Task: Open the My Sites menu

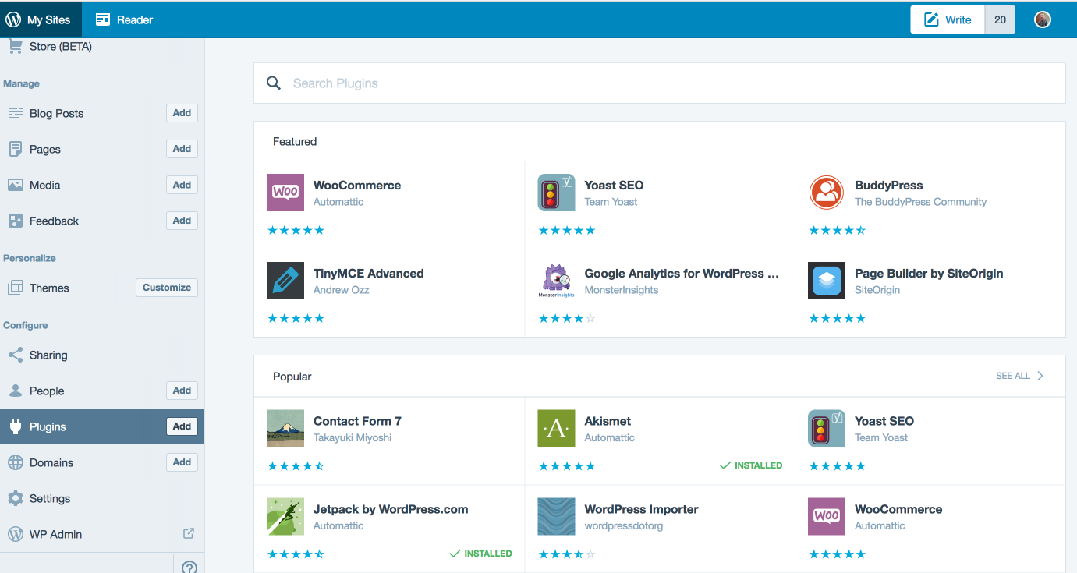Action: 41,19
